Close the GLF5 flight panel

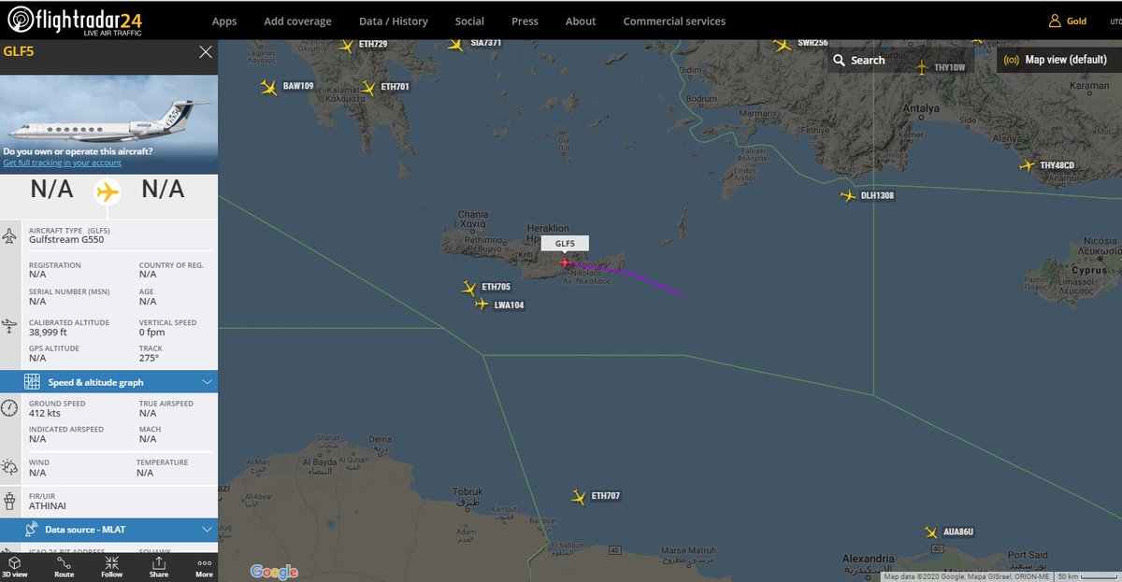pos(206,52)
